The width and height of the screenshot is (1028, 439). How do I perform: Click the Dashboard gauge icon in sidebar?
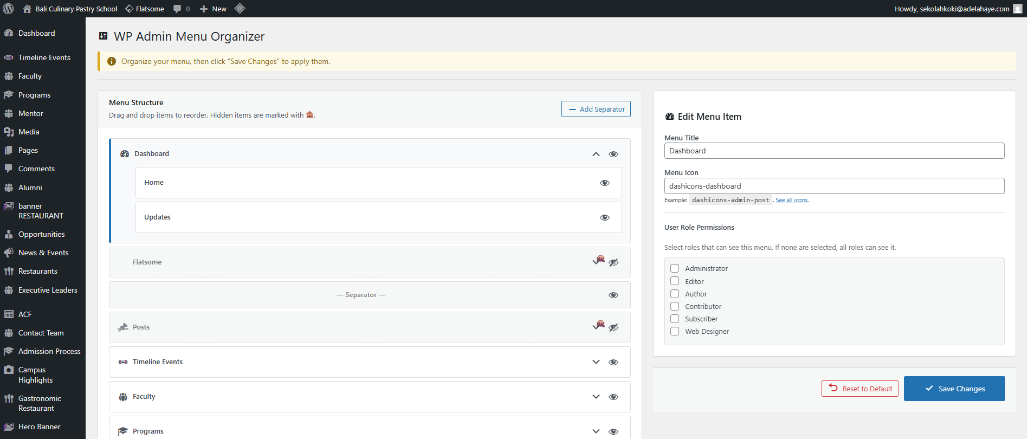point(9,33)
